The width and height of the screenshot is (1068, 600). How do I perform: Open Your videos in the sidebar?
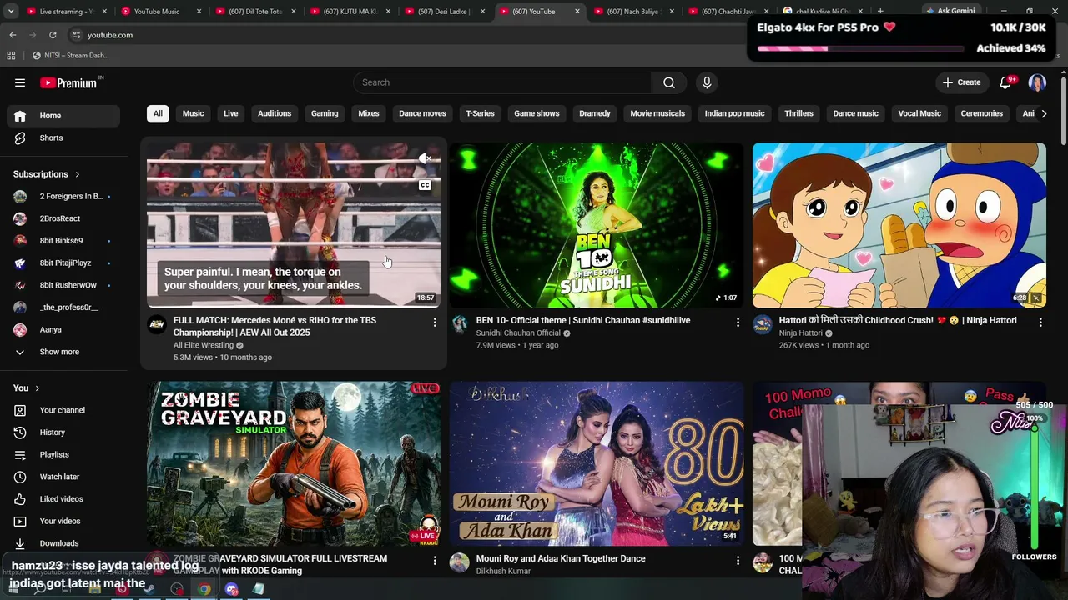[x=63, y=522]
